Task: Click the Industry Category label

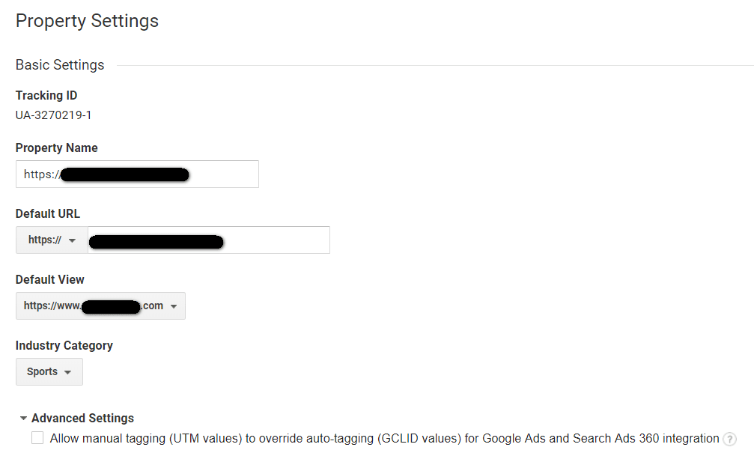Action: [x=64, y=345]
